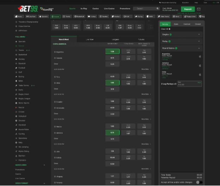This screenshot has height=186, width=220.
Task: Open Golf from the sidebar menu
Action: (x=21, y=72)
